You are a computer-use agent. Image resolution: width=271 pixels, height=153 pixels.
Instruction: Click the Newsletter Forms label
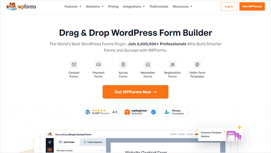pos(148,75)
